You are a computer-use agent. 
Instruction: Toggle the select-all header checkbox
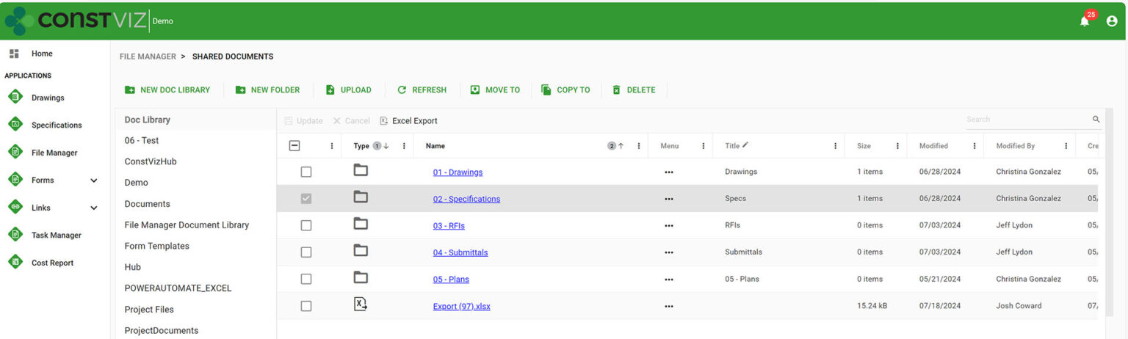click(x=294, y=146)
